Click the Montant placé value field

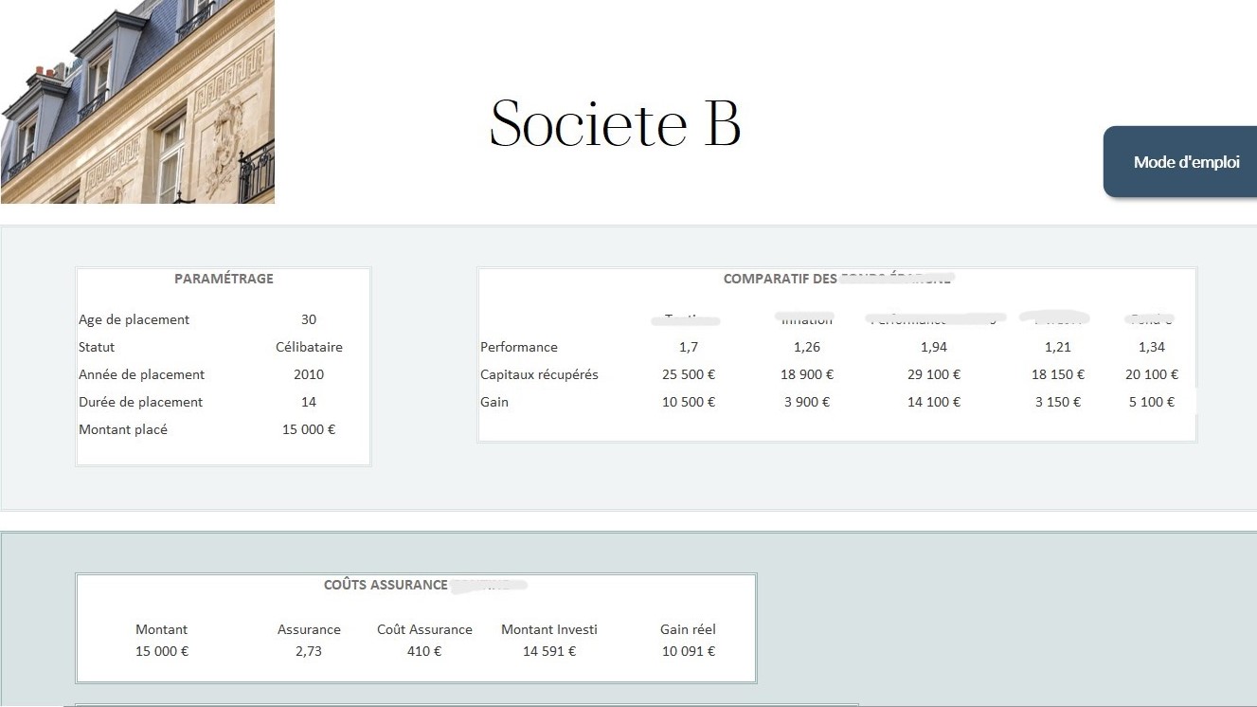coord(309,429)
